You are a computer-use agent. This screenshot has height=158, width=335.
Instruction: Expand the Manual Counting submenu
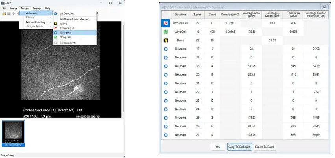(x=36, y=22)
